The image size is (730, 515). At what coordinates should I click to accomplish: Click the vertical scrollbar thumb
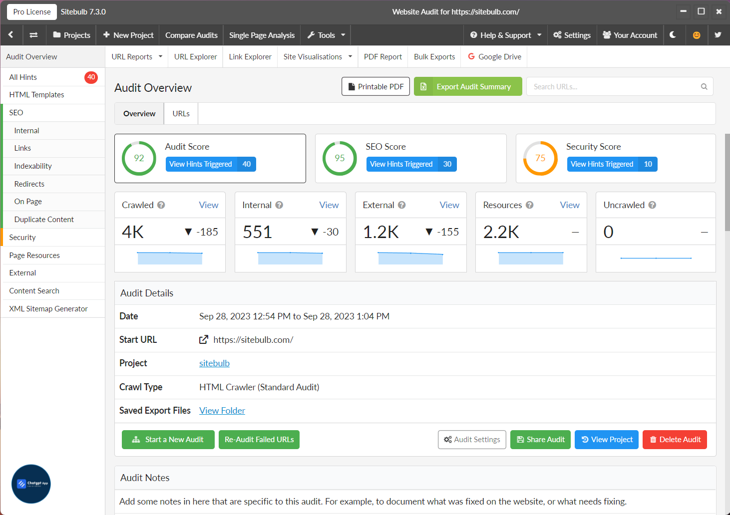pos(727,182)
